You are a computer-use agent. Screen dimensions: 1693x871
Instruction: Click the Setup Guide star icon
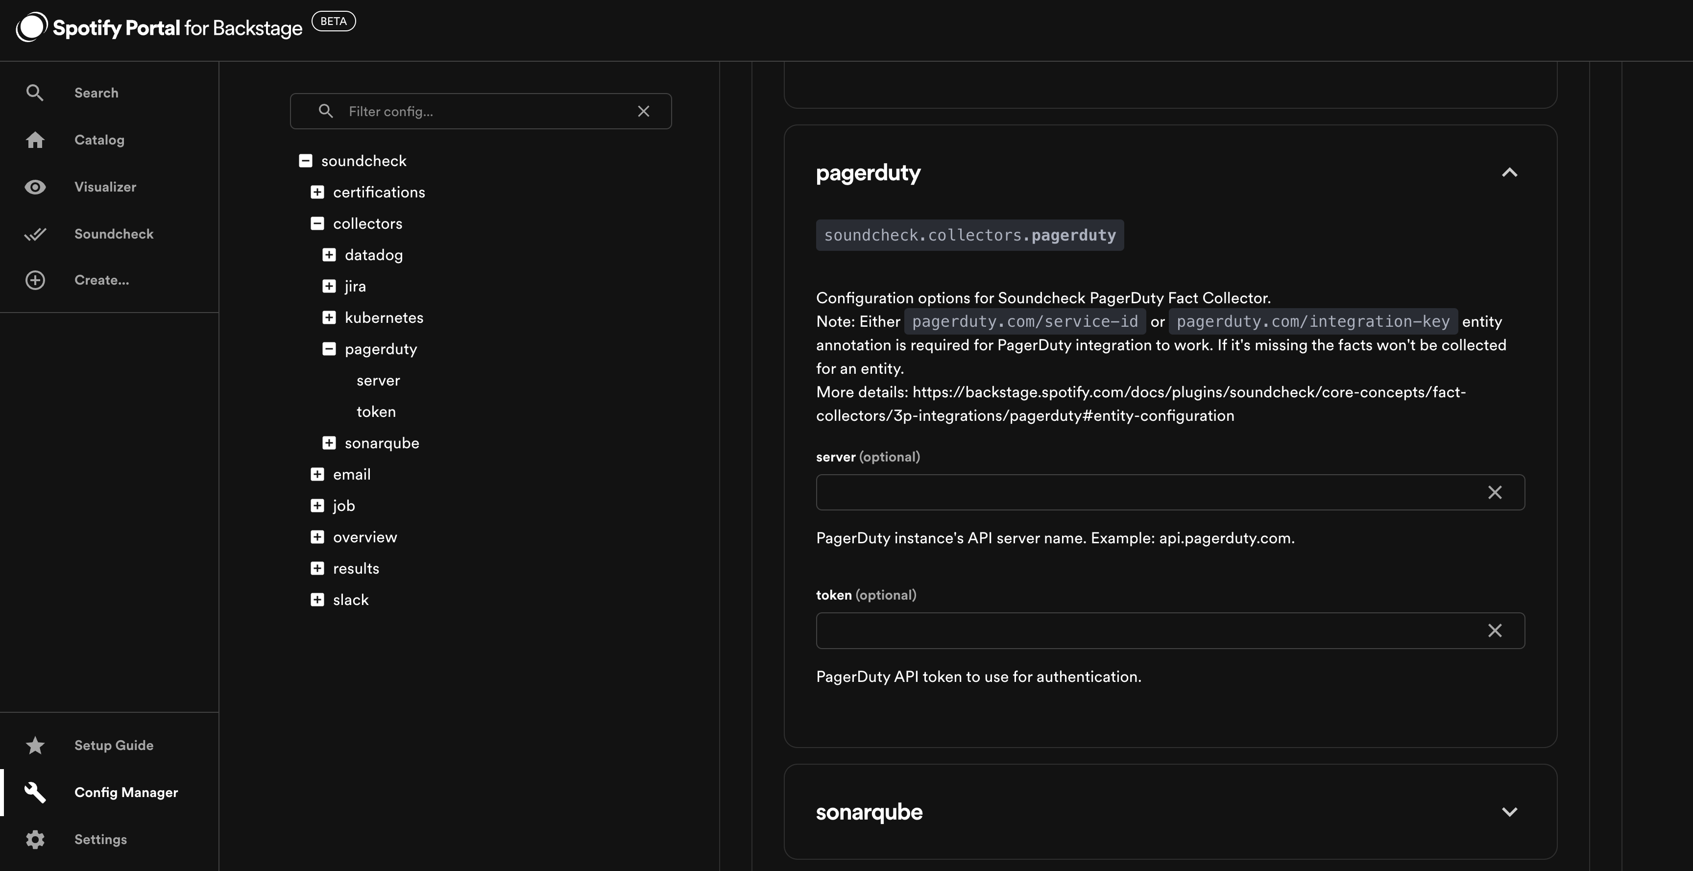tap(35, 746)
